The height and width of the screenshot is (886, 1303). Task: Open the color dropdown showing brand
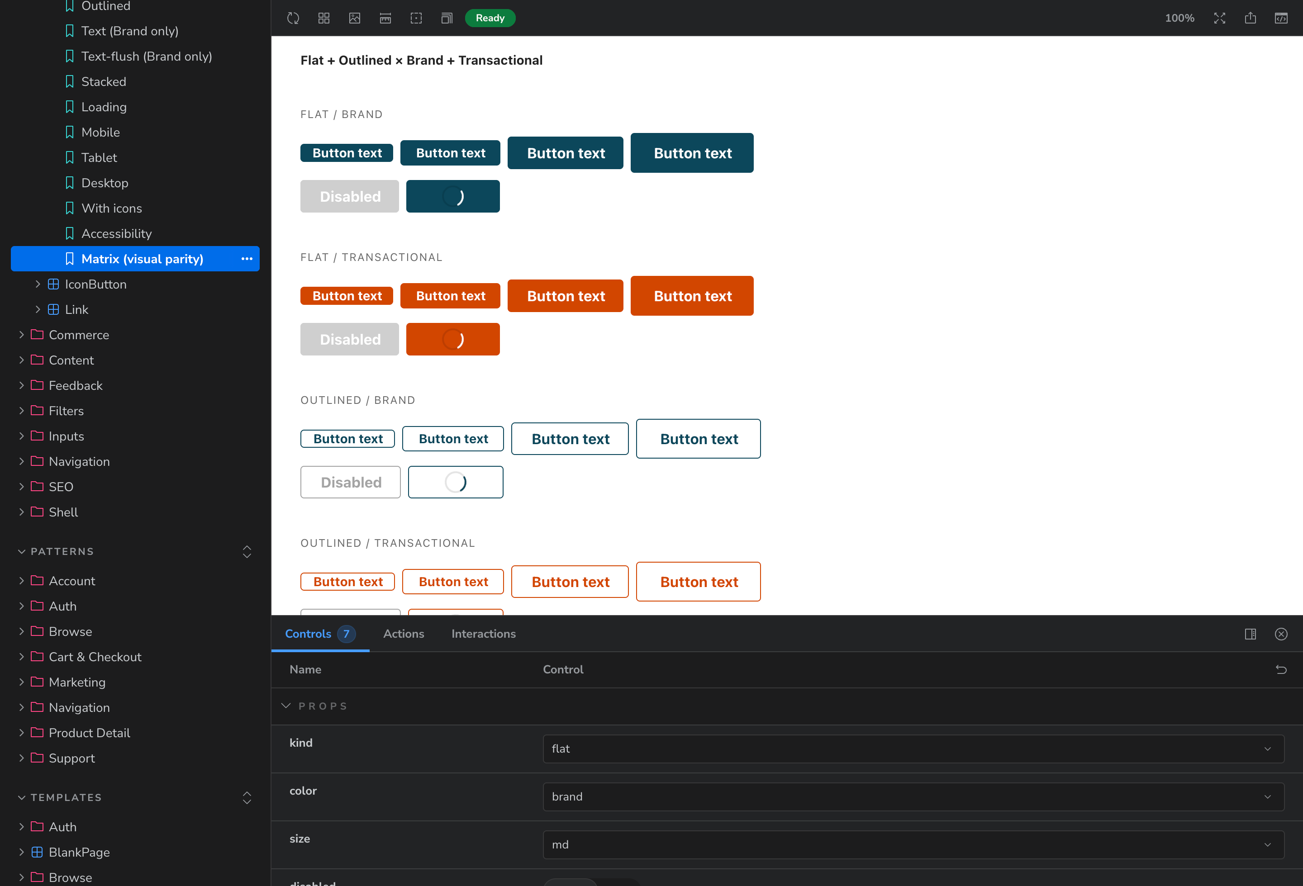[913, 796]
